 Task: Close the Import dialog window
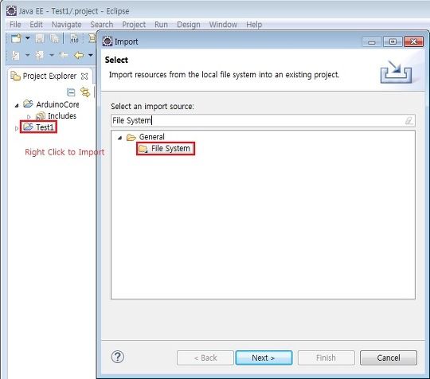tap(413, 42)
